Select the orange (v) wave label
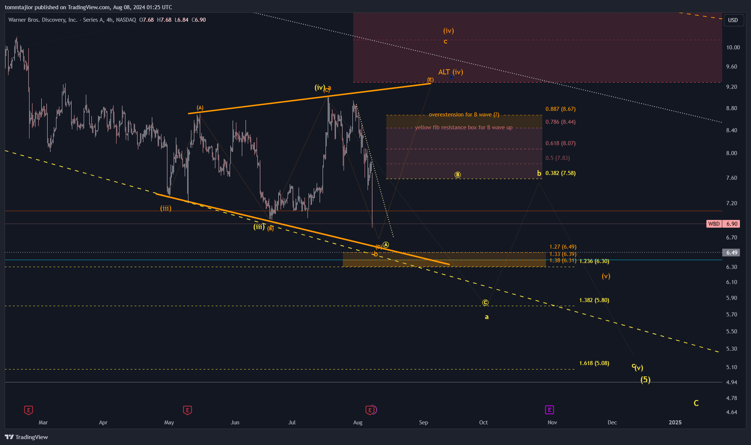This screenshot has width=751, height=445. coord(606,276)
